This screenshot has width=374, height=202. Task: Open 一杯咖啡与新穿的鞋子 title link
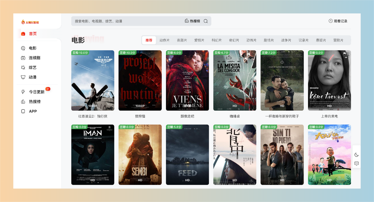(282, 116)
